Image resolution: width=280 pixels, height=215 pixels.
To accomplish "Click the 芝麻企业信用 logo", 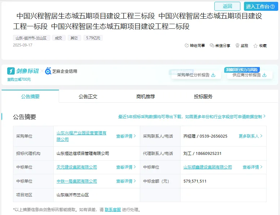I will point(61,71).
